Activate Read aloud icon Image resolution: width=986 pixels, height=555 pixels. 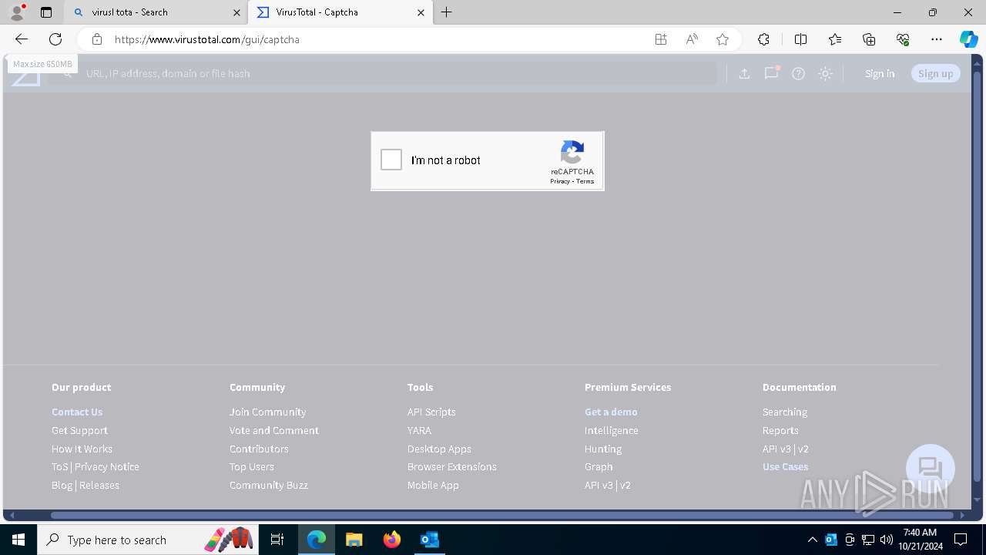pos(692,39)
